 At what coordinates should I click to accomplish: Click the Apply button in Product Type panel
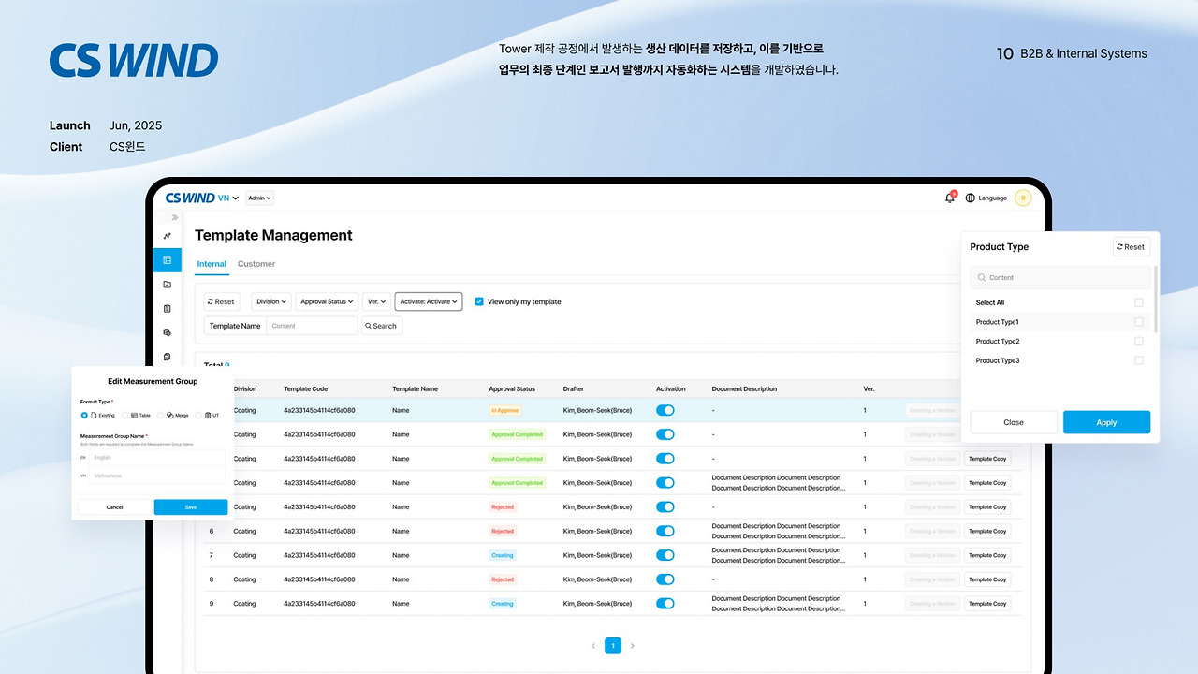pyautogui.click(x=1106, y=422)
